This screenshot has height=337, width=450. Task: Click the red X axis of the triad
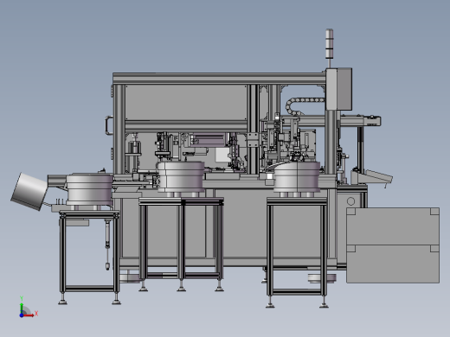(29, 315)
